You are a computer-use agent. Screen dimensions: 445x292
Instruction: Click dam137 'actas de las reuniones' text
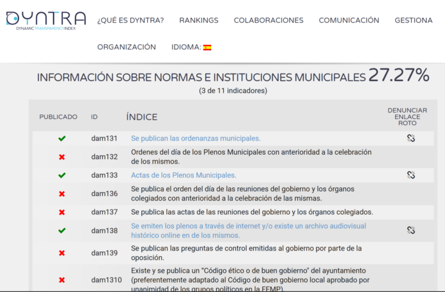point(252,212)
